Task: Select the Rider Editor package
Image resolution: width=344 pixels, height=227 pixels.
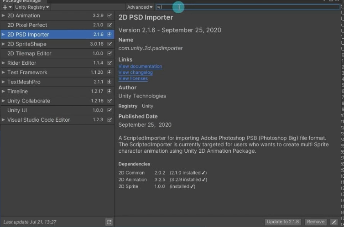Action: (57, 63)
